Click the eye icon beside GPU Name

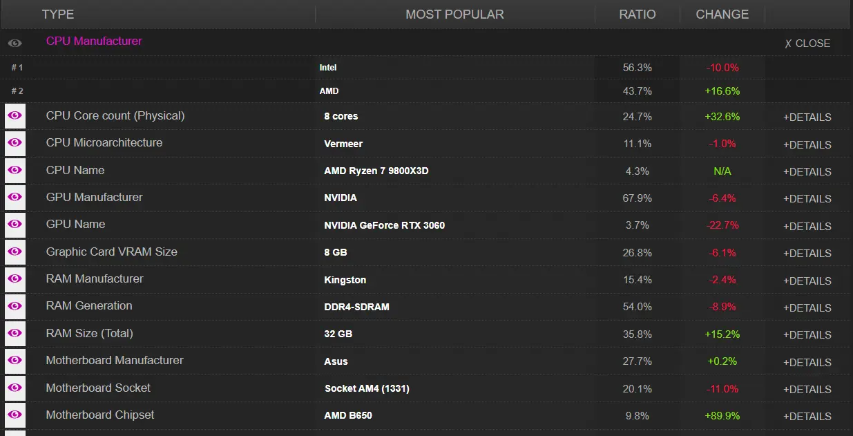pyautogui.click(x=15, y=225)
